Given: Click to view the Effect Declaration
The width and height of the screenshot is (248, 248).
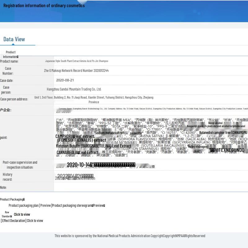Looking at the screenshot, I should [x=22, y=221].
